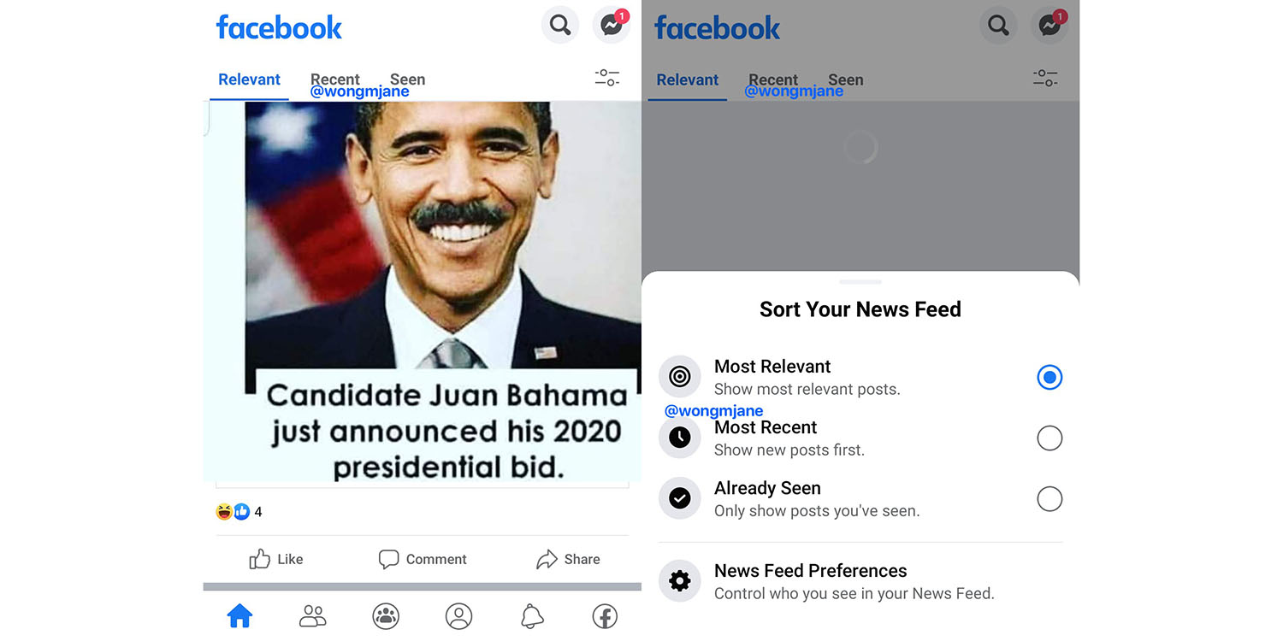Select the Most Recent radio button
The width and height of the screenshot is (1283, 641).
(1049, 438)
